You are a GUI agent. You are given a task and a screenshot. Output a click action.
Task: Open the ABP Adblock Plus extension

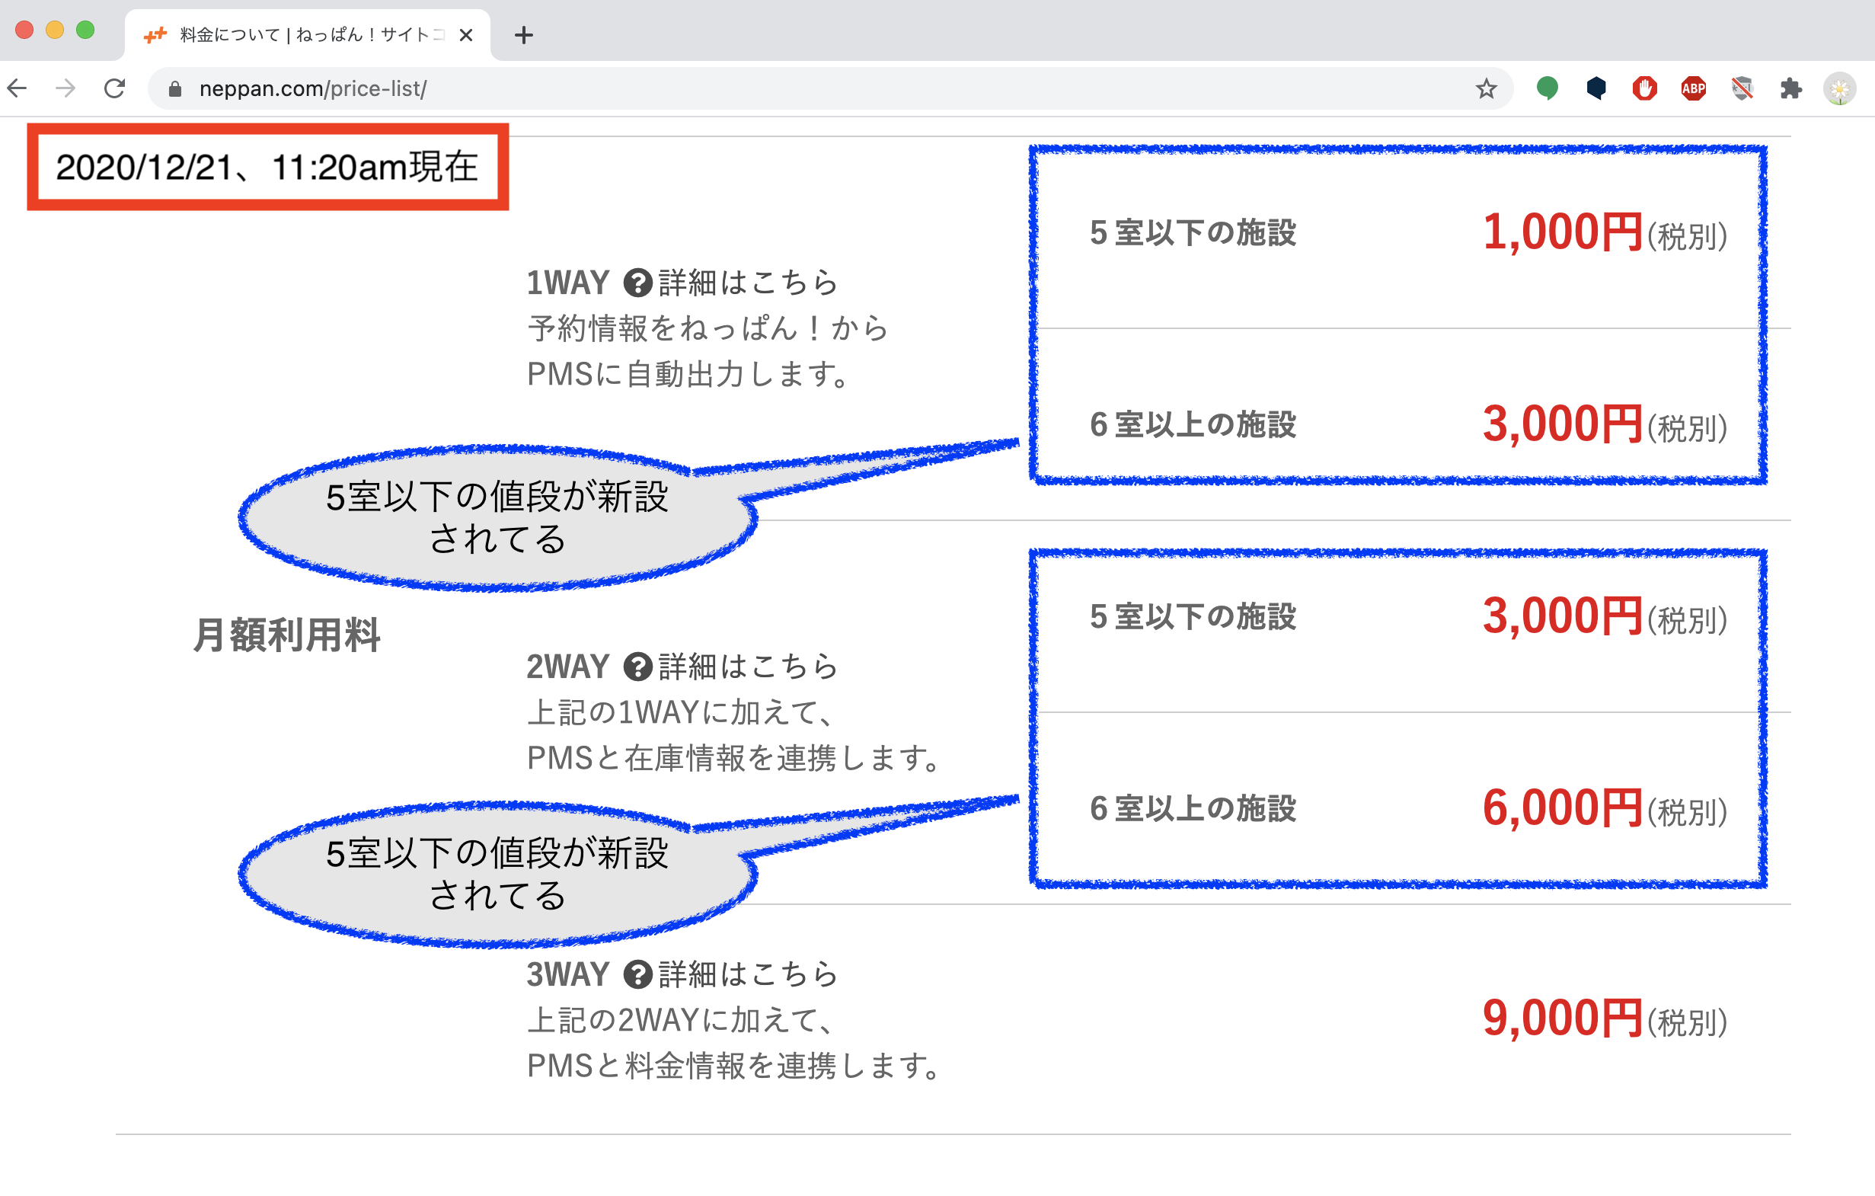(x=1694, y=89)
